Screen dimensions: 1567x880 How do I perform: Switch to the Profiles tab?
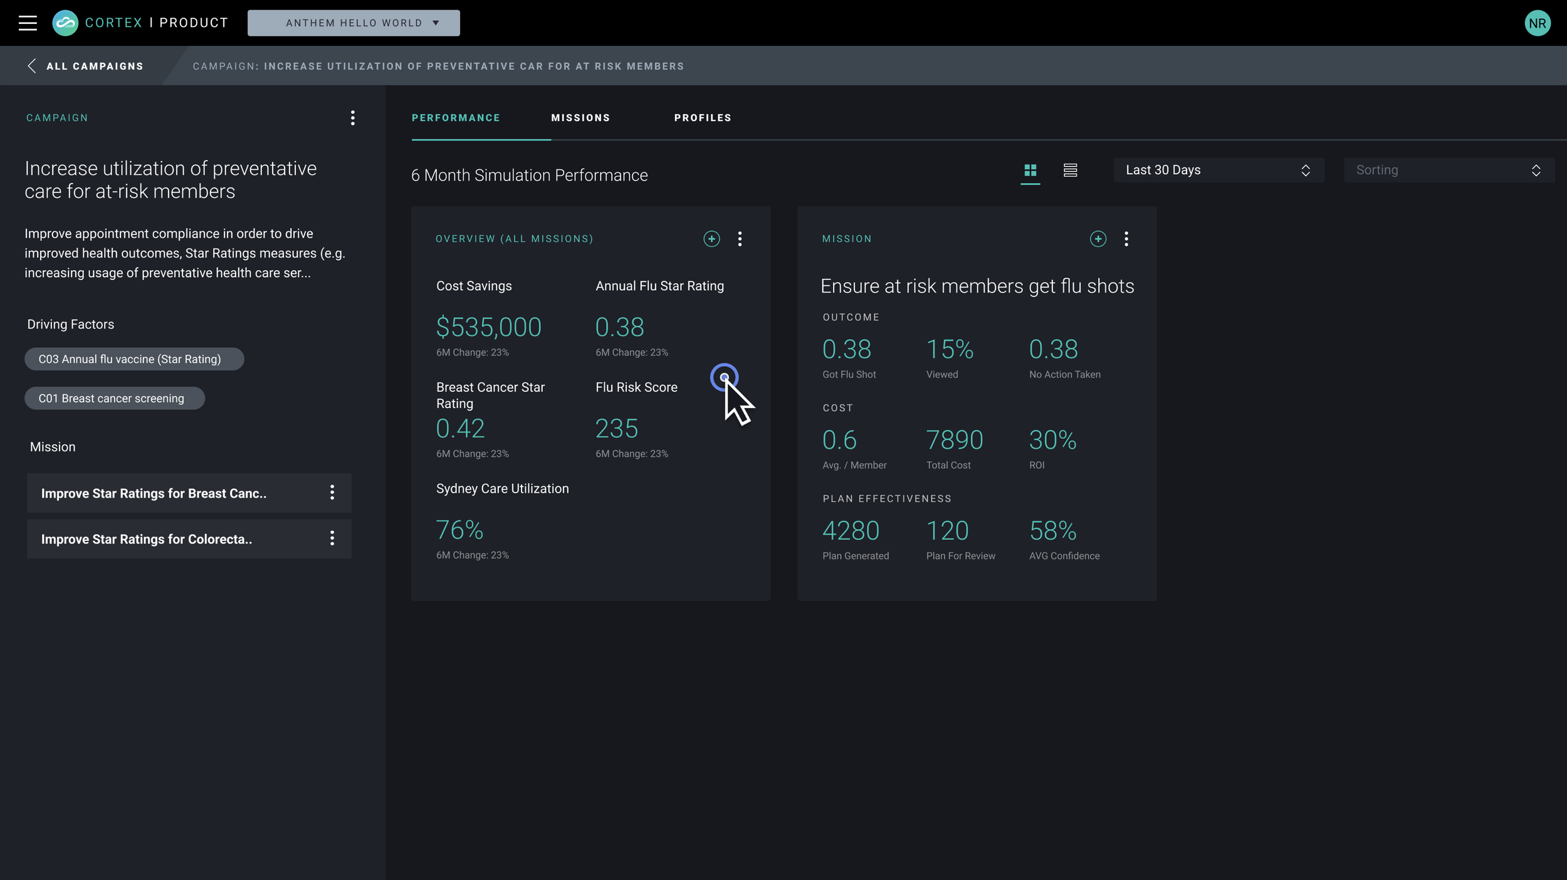point(702,118)
